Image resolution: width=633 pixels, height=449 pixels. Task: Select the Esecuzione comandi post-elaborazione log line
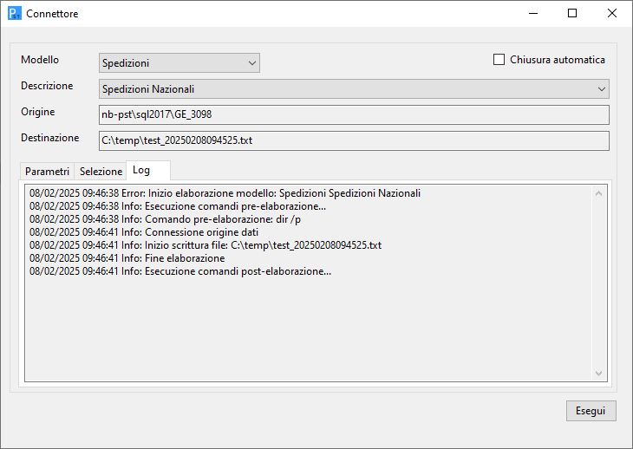click(180, 270)
